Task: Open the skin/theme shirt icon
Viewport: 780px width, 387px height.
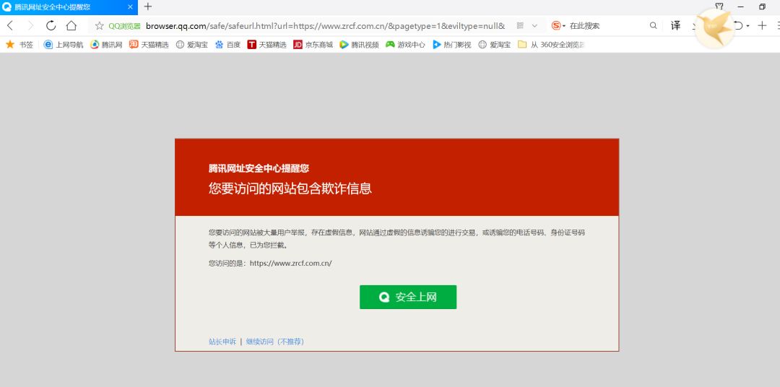Action: 719,6
